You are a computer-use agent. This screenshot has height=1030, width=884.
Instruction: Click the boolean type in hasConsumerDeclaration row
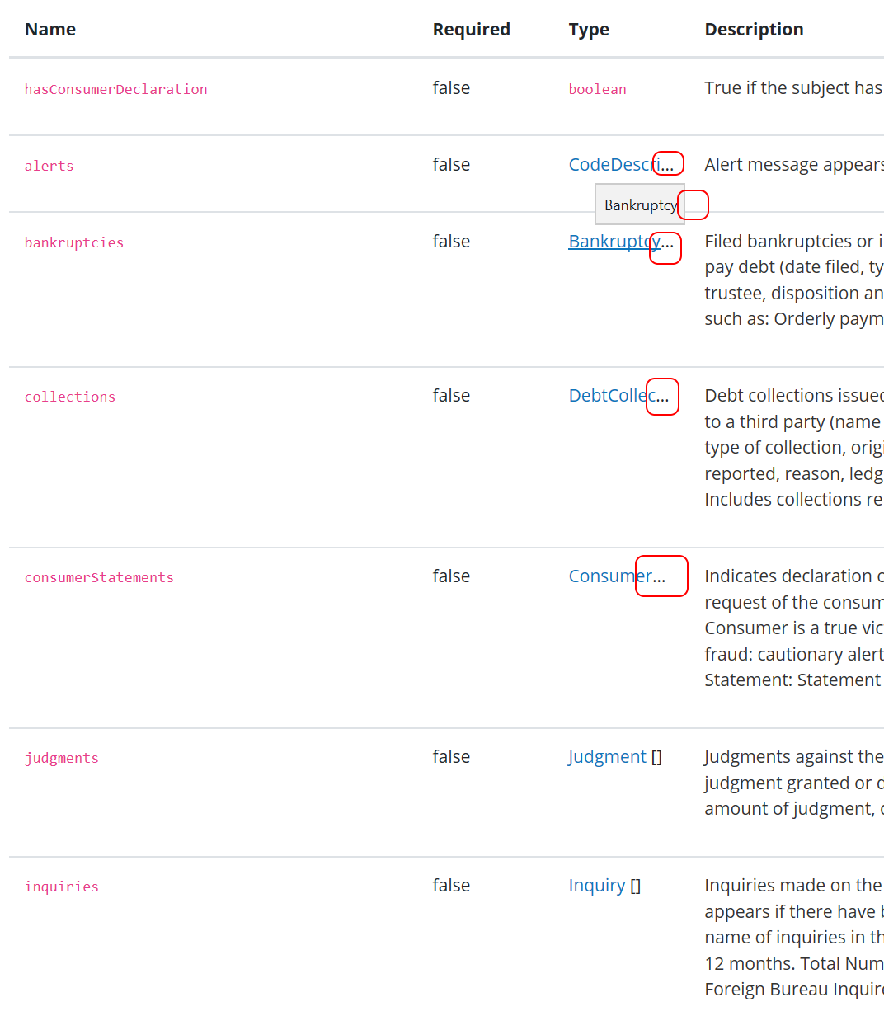[598, 89]
